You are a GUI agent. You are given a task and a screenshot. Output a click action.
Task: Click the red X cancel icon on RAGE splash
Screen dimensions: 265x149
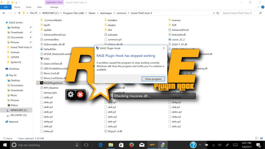[80, 94]
